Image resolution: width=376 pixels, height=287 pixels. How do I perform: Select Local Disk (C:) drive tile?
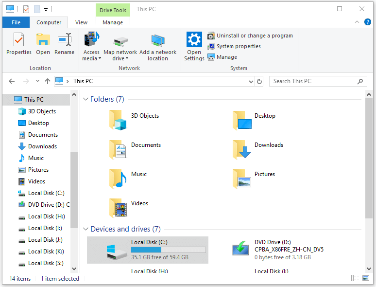(x=148, y=250)
